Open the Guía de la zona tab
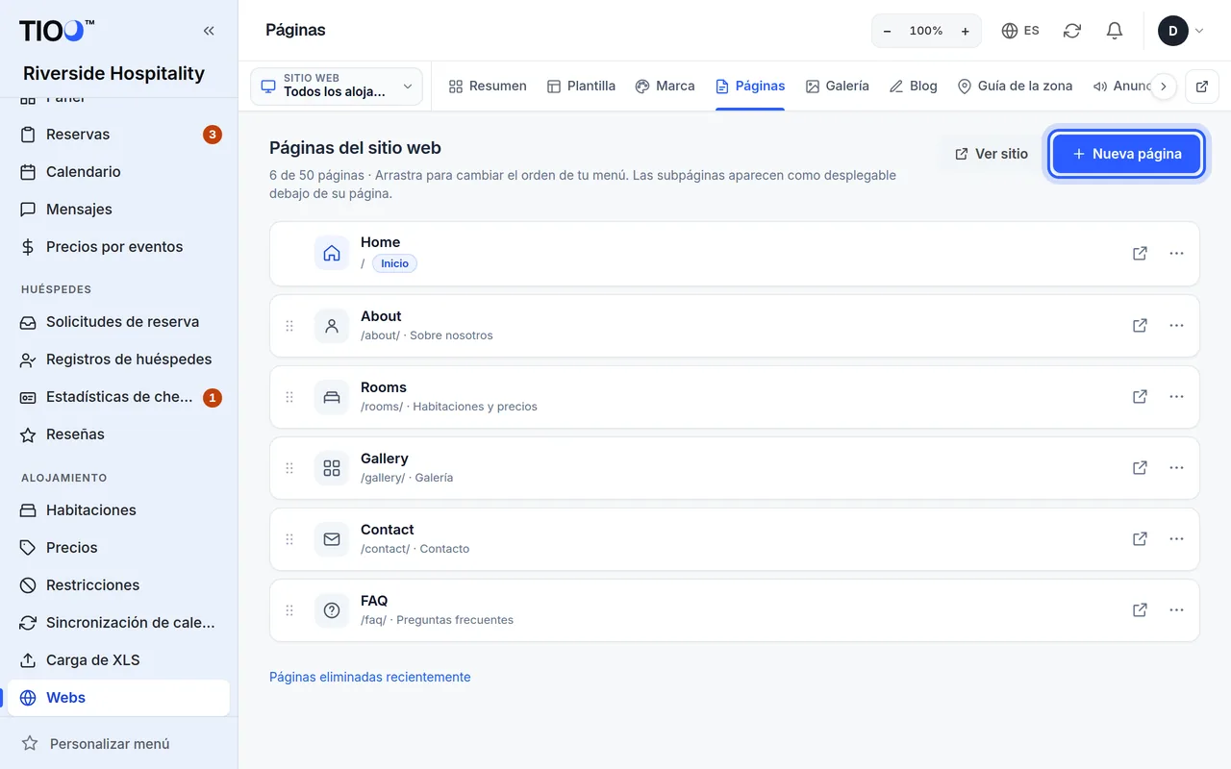Viewport: 1231px width, 769px height. 1015,86
